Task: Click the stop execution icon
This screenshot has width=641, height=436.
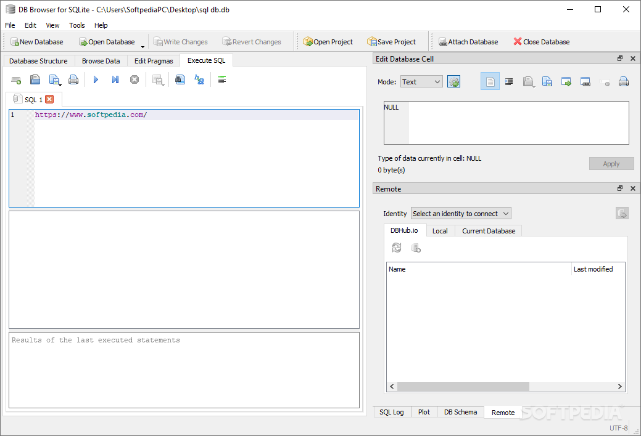Action: click(x=134, y=79)
